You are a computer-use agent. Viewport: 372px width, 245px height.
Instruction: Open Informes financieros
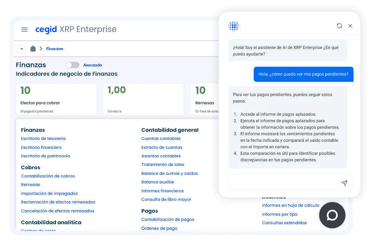point(163,191)
